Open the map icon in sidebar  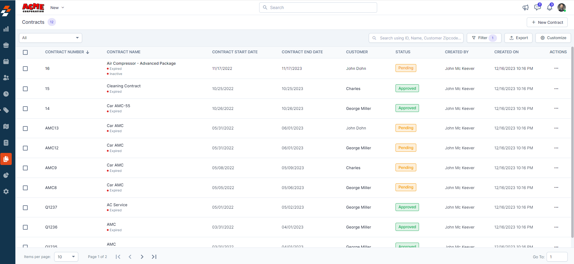(6, 126)
